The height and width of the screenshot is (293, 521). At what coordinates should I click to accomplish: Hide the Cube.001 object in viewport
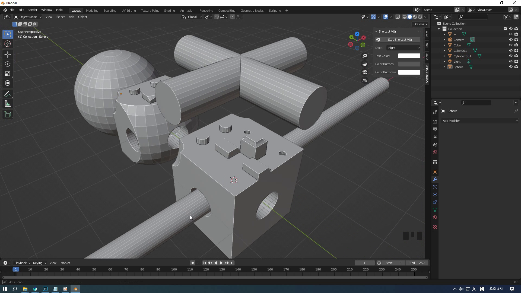[510, 50]
